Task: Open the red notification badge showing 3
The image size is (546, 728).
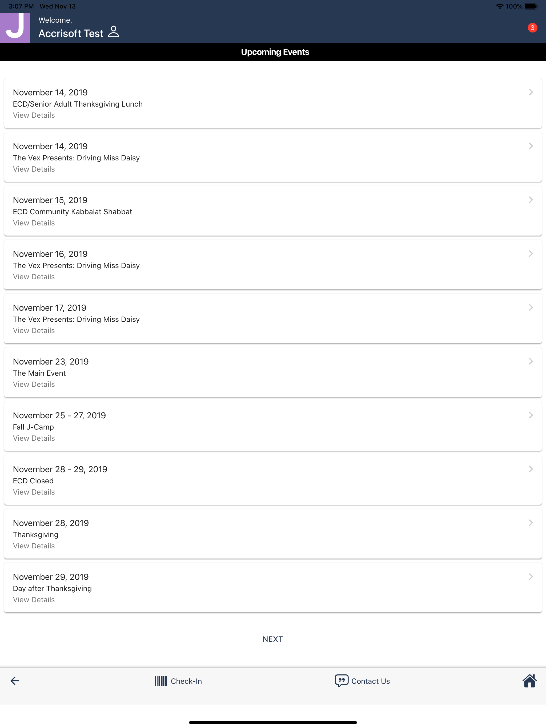Action: [x=532, y=28]
